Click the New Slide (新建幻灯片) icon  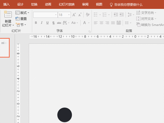[x=8, y=15]
